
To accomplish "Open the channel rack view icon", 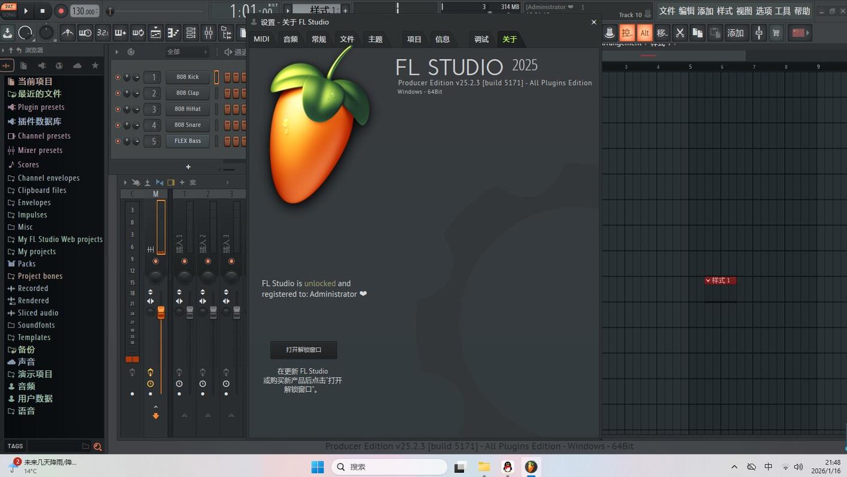I will 191,33.
